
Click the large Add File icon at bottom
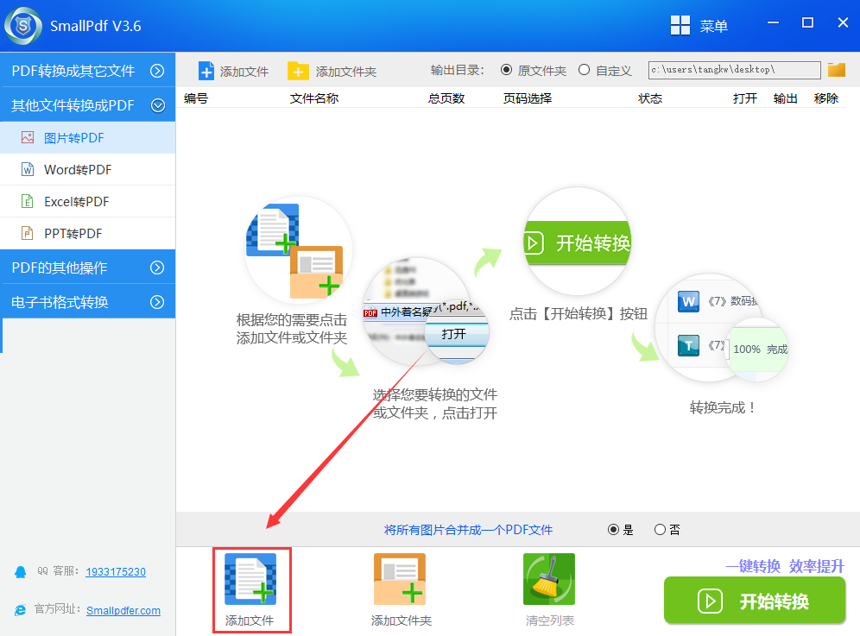pyautogui.click(x=250, y=579)
